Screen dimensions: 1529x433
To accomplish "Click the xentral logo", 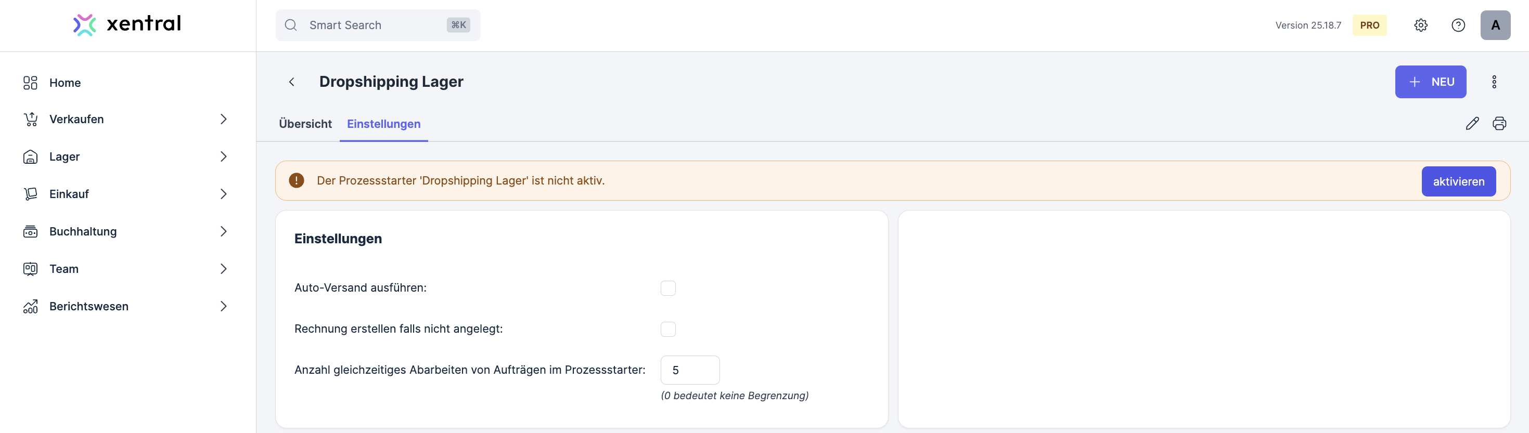I will click(x=127, y=24).
